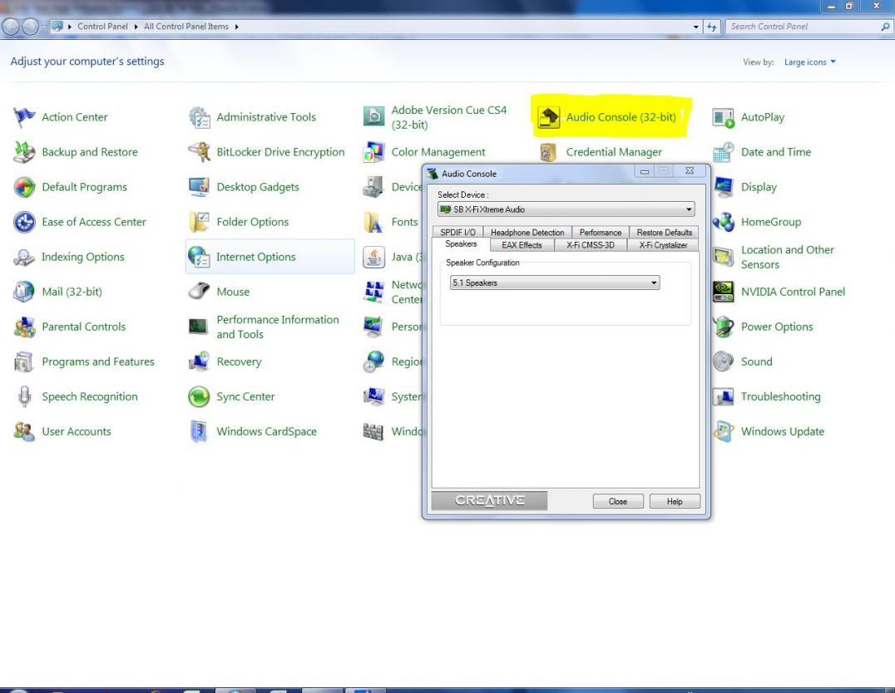Open the Power Options link
This screenshot has width=895, height=693.
click(777, 327)
